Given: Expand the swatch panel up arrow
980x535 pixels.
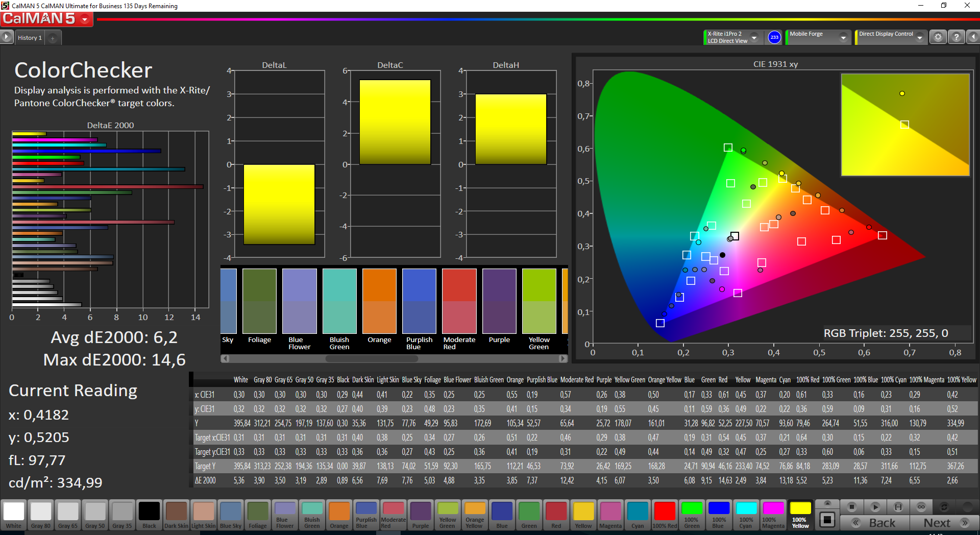Looking at the screenshot, I should [x=827, y=503].
